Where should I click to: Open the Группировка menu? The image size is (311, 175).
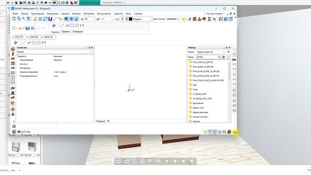(x=38, y=14)
